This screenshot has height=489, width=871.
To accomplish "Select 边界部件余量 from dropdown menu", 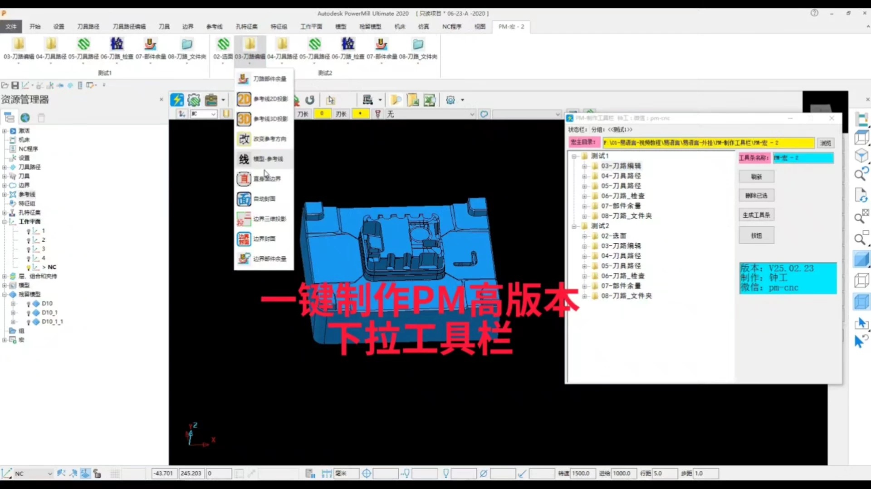I will pos(264,259).
